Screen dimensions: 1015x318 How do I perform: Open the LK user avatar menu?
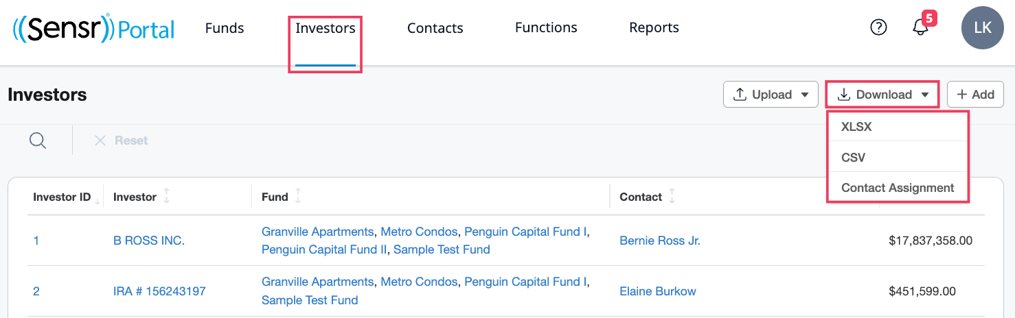click(x=982, y=27)
